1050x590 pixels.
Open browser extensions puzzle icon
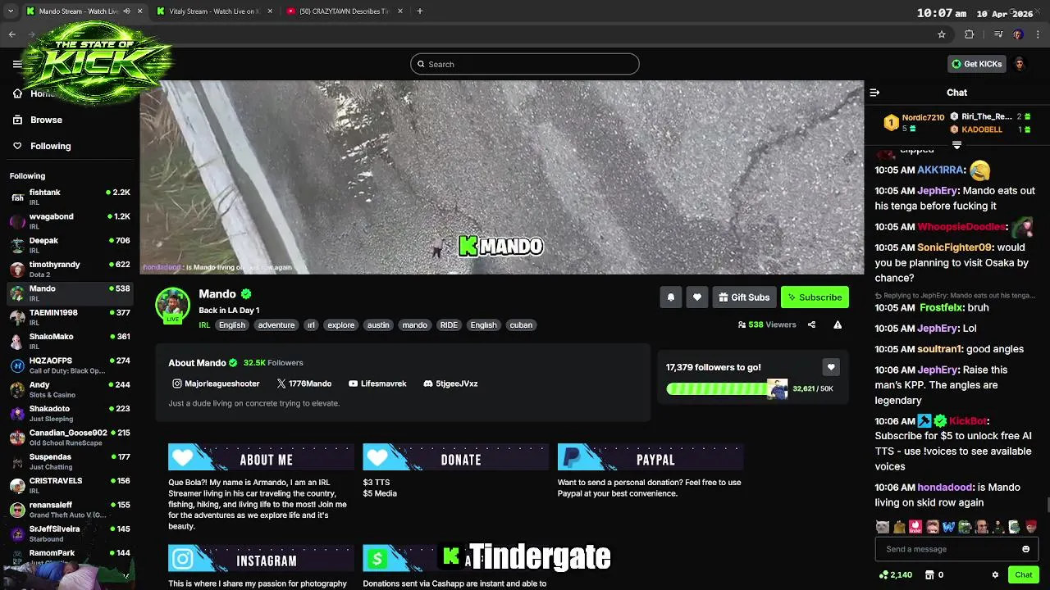[x=969, y=34]
